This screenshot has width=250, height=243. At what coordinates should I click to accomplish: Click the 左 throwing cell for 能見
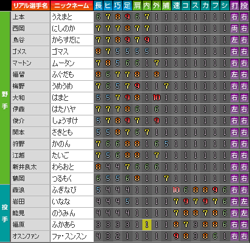click(245, 213)
